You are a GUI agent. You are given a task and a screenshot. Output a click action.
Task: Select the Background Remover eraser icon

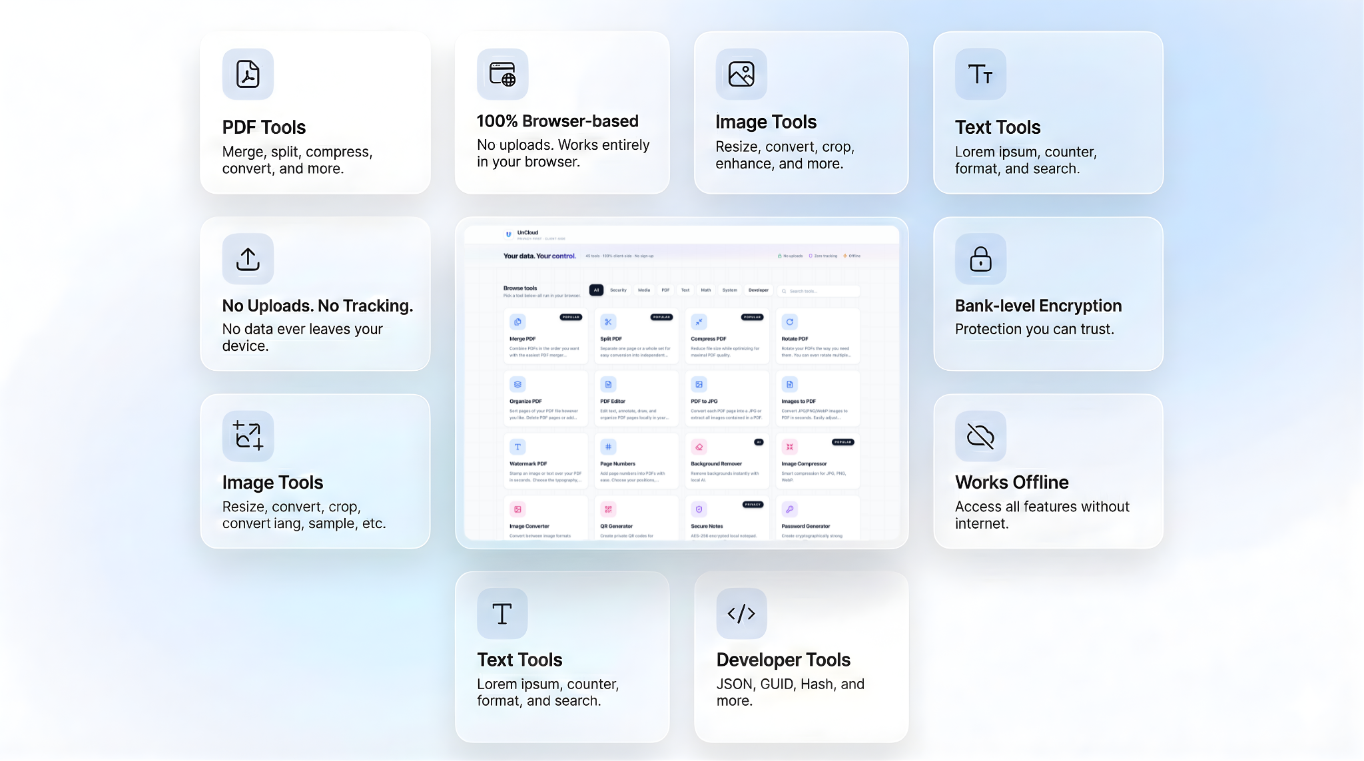[x=699, y=447]
